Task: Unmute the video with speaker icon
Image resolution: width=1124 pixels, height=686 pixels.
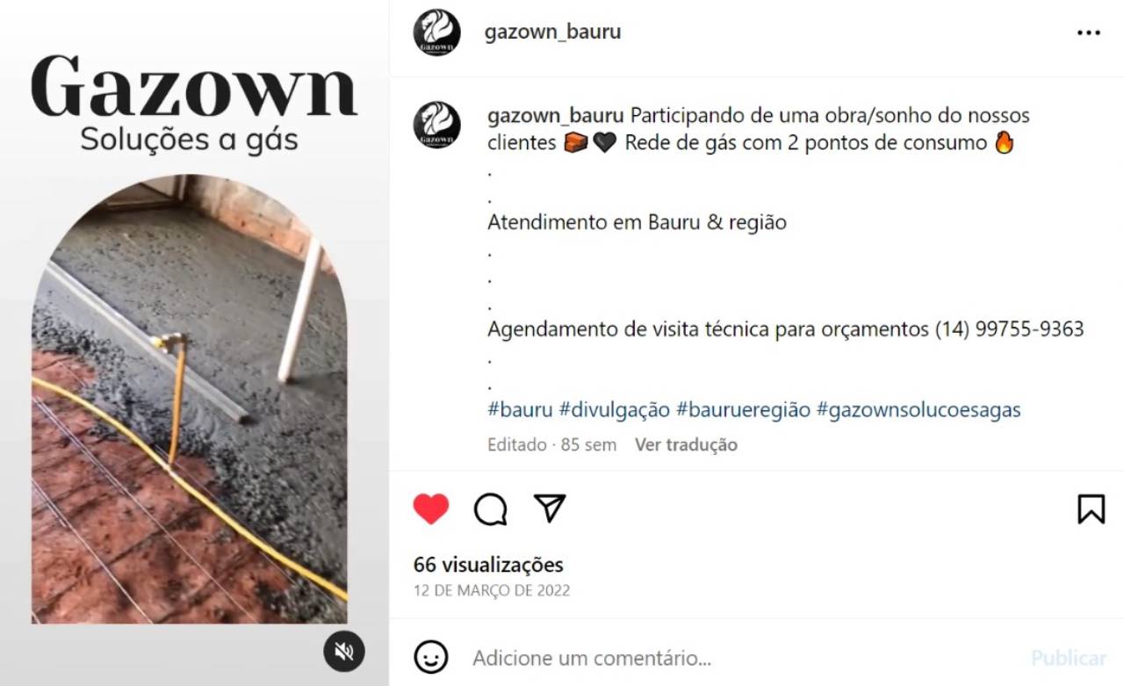Action: pyautogui.click(x=343, y=651)
